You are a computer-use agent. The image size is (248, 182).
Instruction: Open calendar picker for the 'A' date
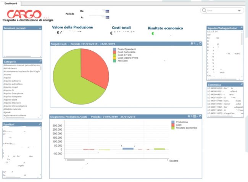(x=107, y=17)
